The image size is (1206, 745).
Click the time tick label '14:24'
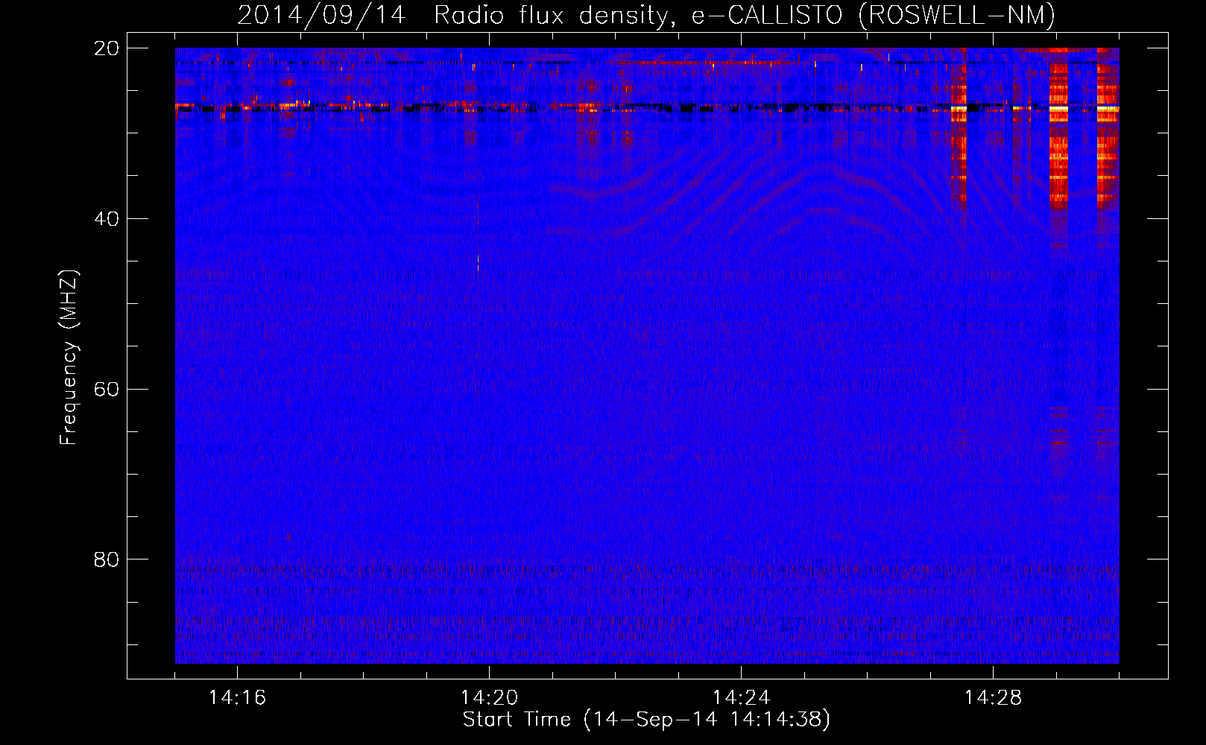click(x=741, y=697)
